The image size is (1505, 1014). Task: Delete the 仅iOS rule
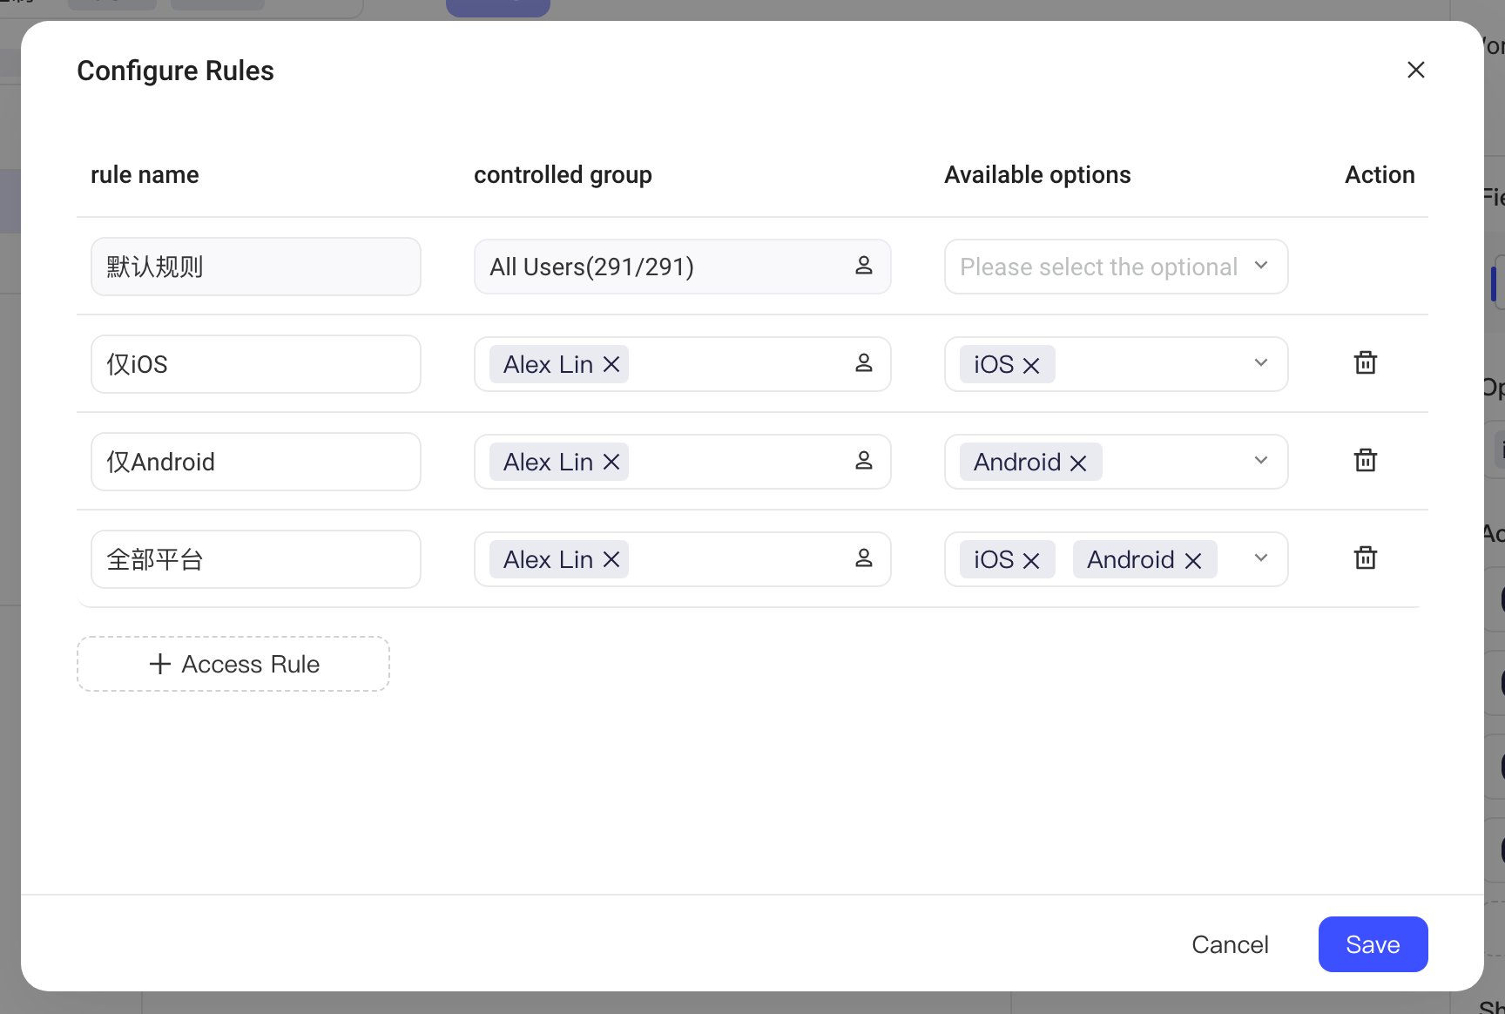coord(1366,362)
